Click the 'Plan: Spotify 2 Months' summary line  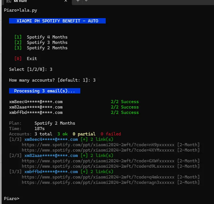pos(42,123)
